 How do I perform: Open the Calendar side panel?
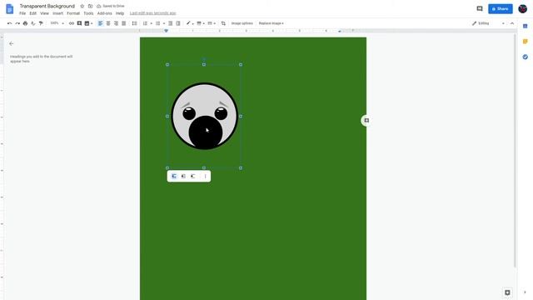526,26
